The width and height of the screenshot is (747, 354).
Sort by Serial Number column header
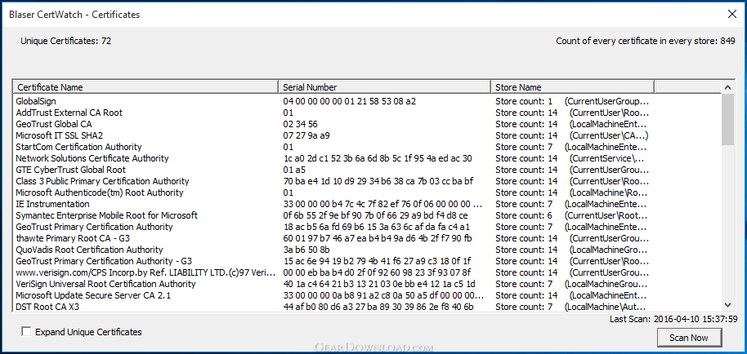coord(384,87)
